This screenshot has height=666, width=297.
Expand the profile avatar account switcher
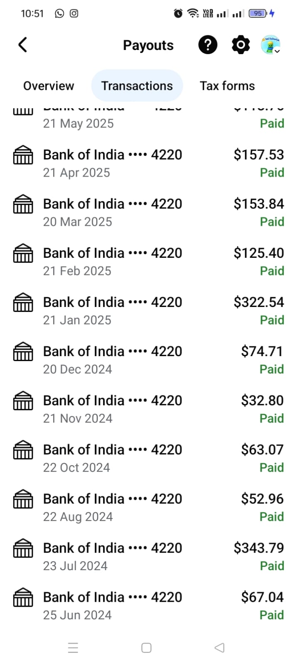(271, 45)
